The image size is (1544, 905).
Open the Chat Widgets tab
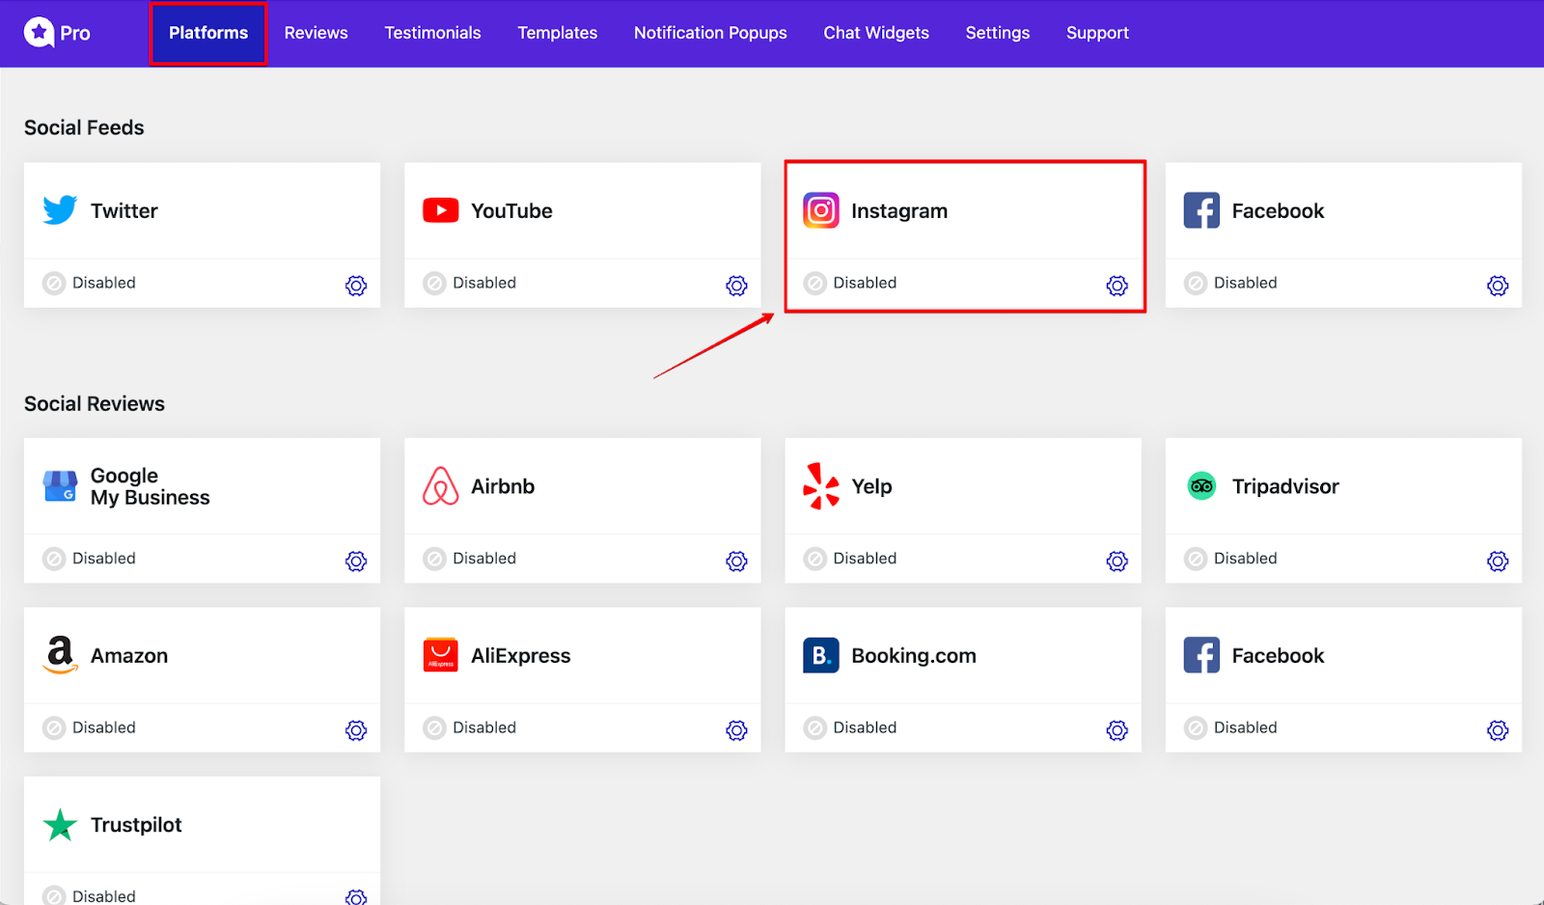(x=876, y=33)
